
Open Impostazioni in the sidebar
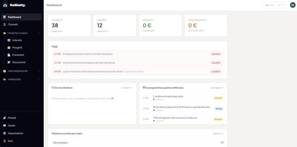tap(21, 133)
